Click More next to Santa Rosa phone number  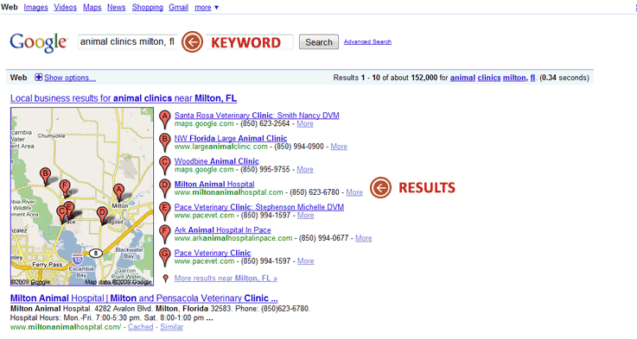coord(305,123)
